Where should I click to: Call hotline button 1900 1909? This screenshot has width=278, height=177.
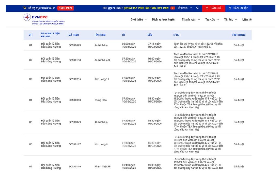click(65, 8)
